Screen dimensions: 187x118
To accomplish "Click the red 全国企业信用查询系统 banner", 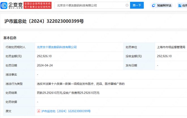I will [38, 5].
